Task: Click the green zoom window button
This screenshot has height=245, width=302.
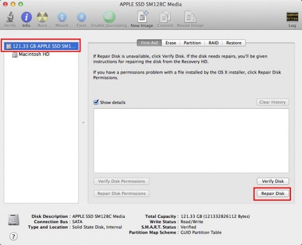Action: coord(20,4)
